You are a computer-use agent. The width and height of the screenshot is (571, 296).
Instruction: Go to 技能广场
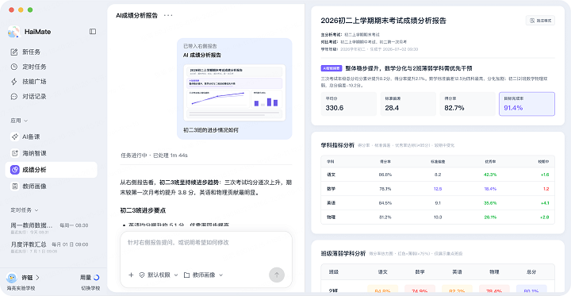51,81
